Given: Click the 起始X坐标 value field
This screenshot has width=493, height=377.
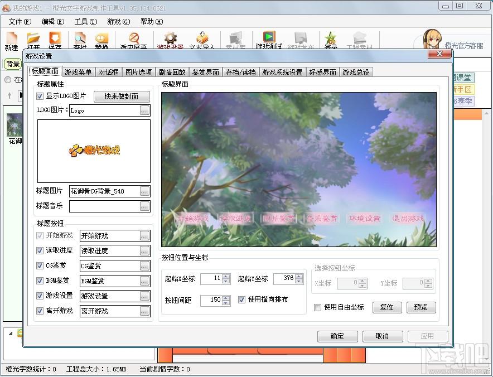Looking at the screenshot, I should [x=211, y=279].
